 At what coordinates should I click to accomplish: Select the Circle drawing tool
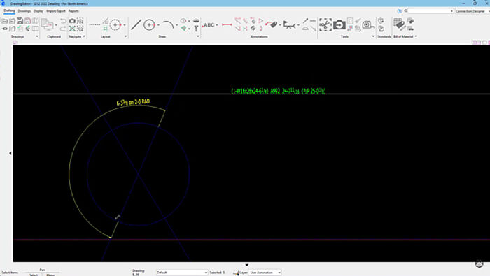pyautogui.click(x=149, y=24)
